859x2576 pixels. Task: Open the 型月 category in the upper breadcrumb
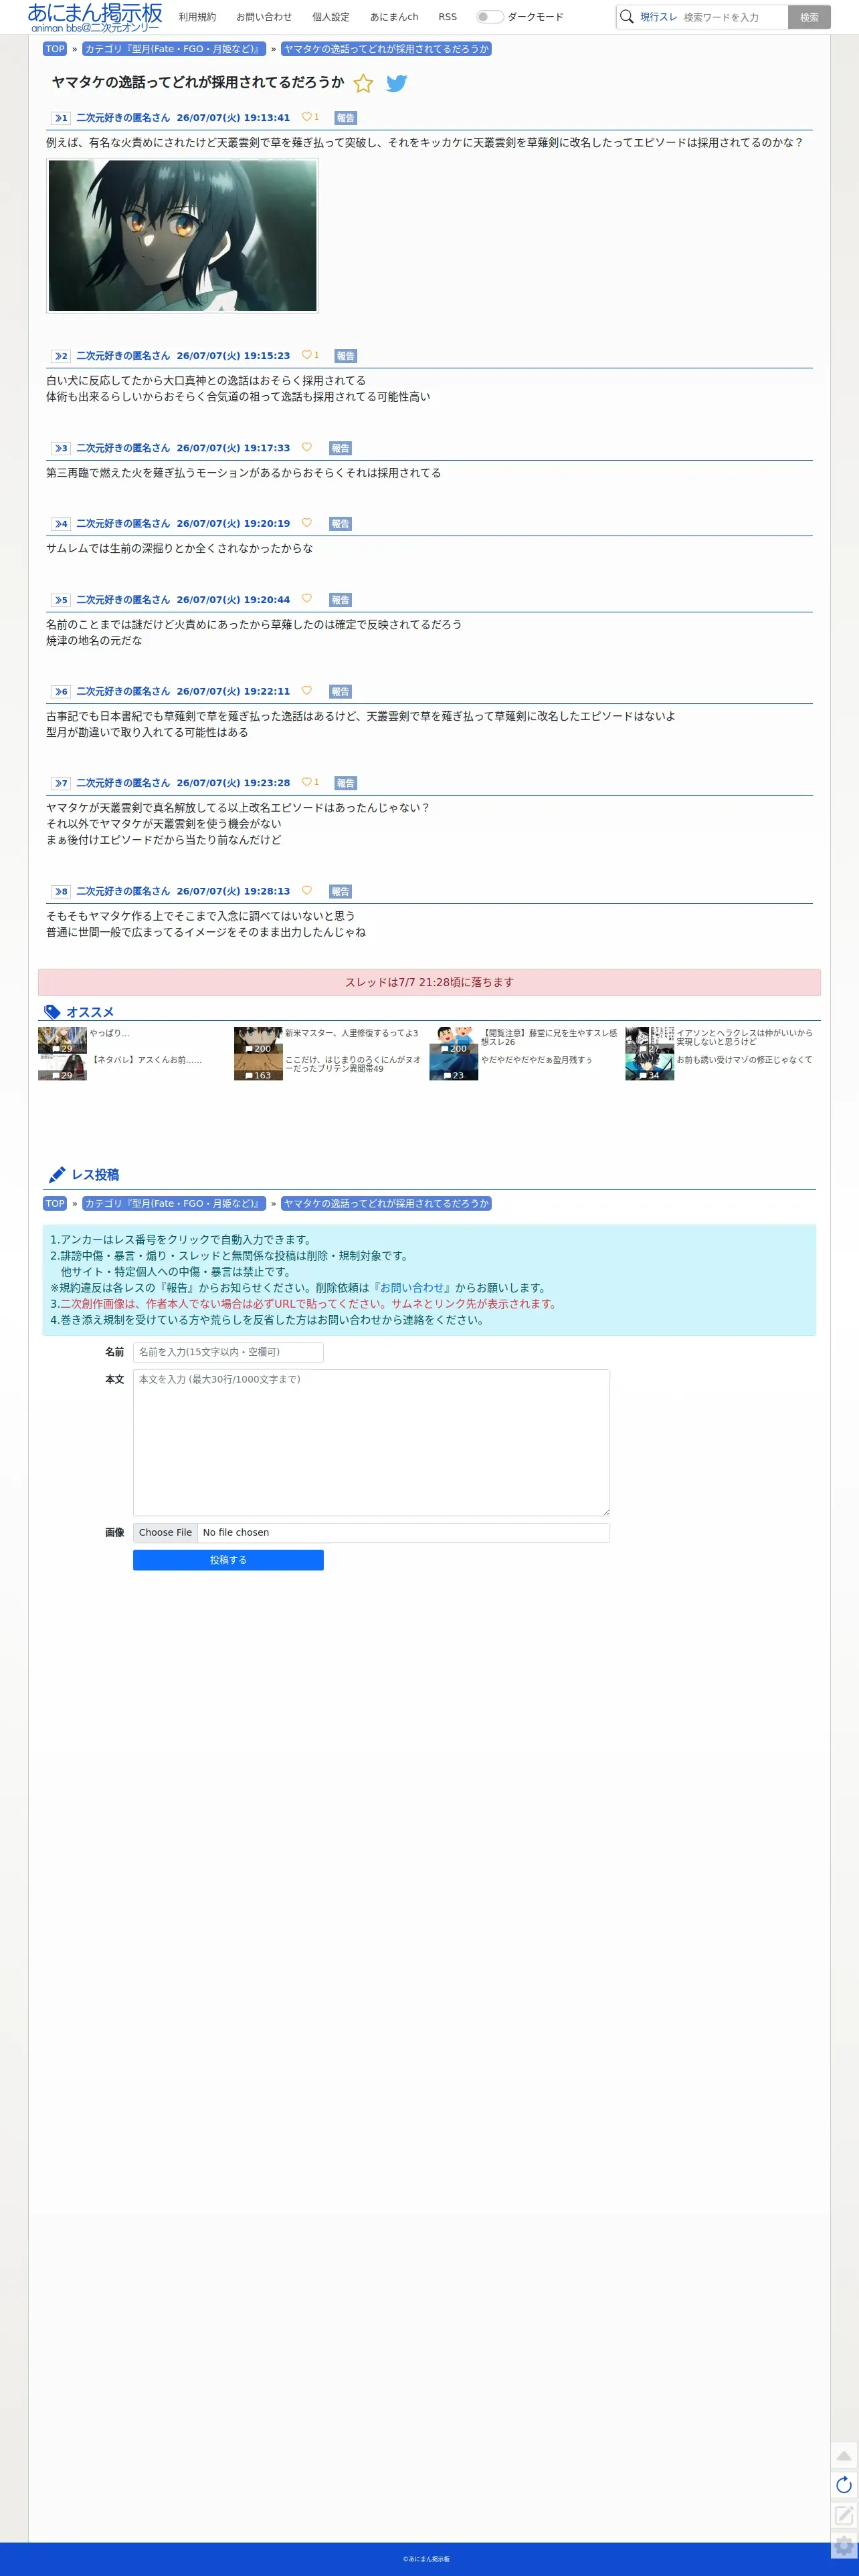[x=173, y=49]
